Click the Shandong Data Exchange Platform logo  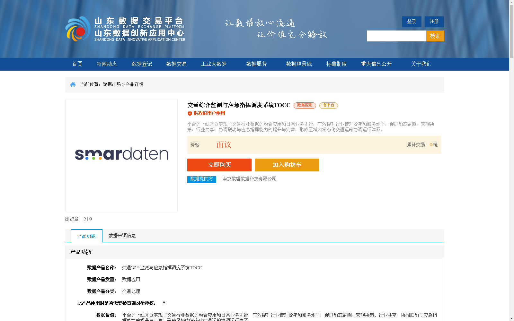point(125,29)
